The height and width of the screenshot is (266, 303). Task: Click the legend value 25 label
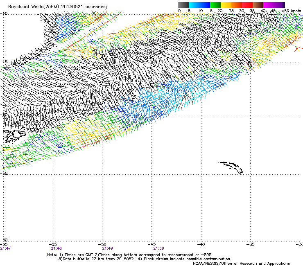coord(231,11)
